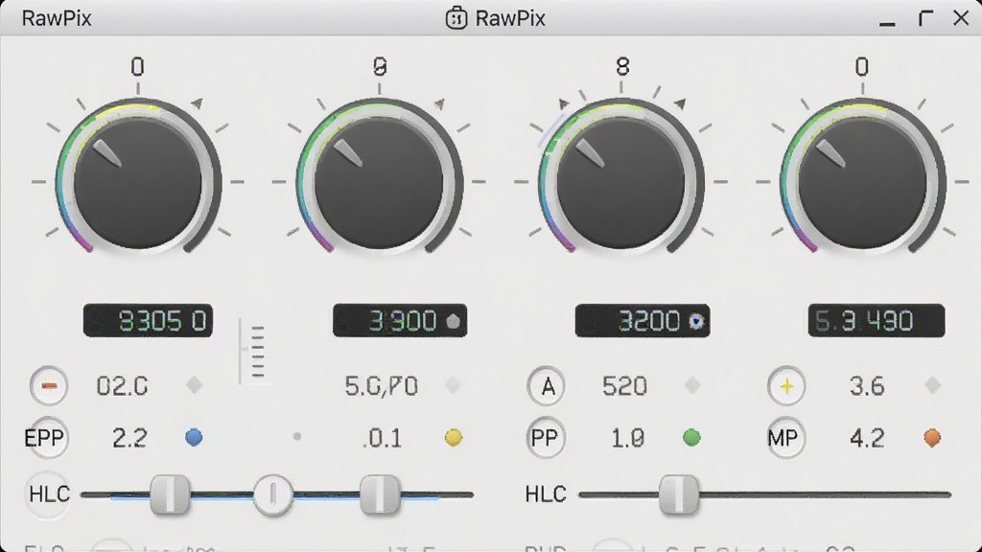Image resolution: width=982 pixels, height=552 pixels.
Task: Click the RawPix logo icon in title bar
Action: coord(456,18)
